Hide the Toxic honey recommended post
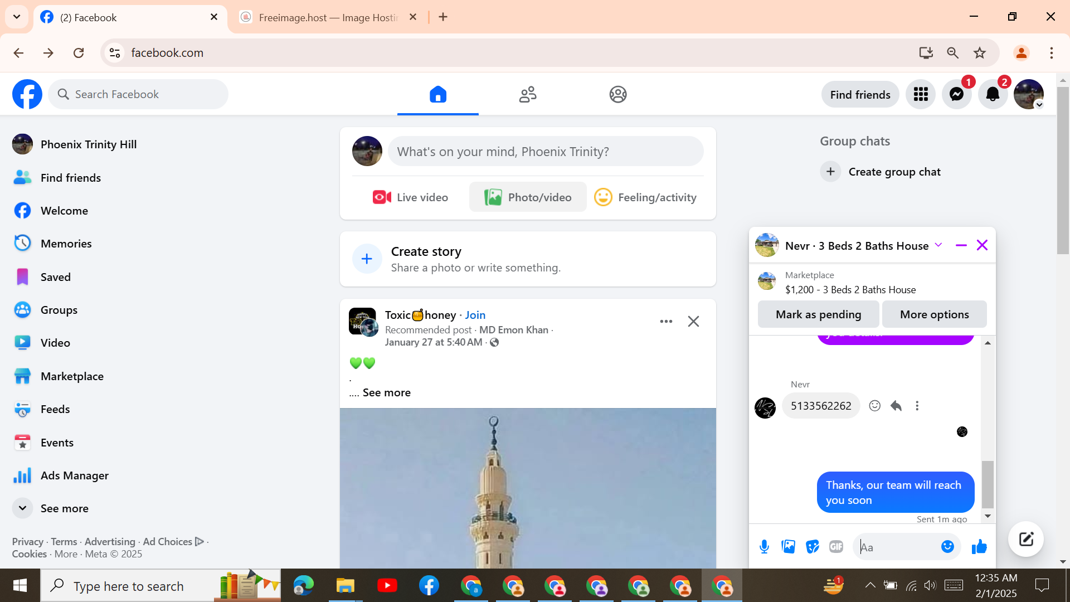1070x602 pixels. coord(693,322)
